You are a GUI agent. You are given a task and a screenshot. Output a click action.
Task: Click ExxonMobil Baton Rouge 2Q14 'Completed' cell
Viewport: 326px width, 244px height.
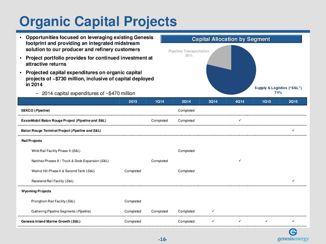click(x=186, y=120)
